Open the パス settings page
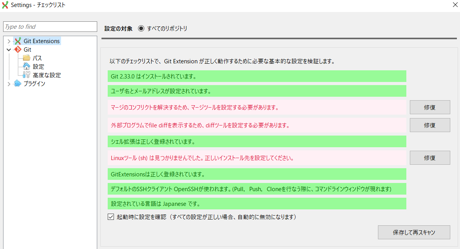This screenshot has width=460, height=249. 37,58
